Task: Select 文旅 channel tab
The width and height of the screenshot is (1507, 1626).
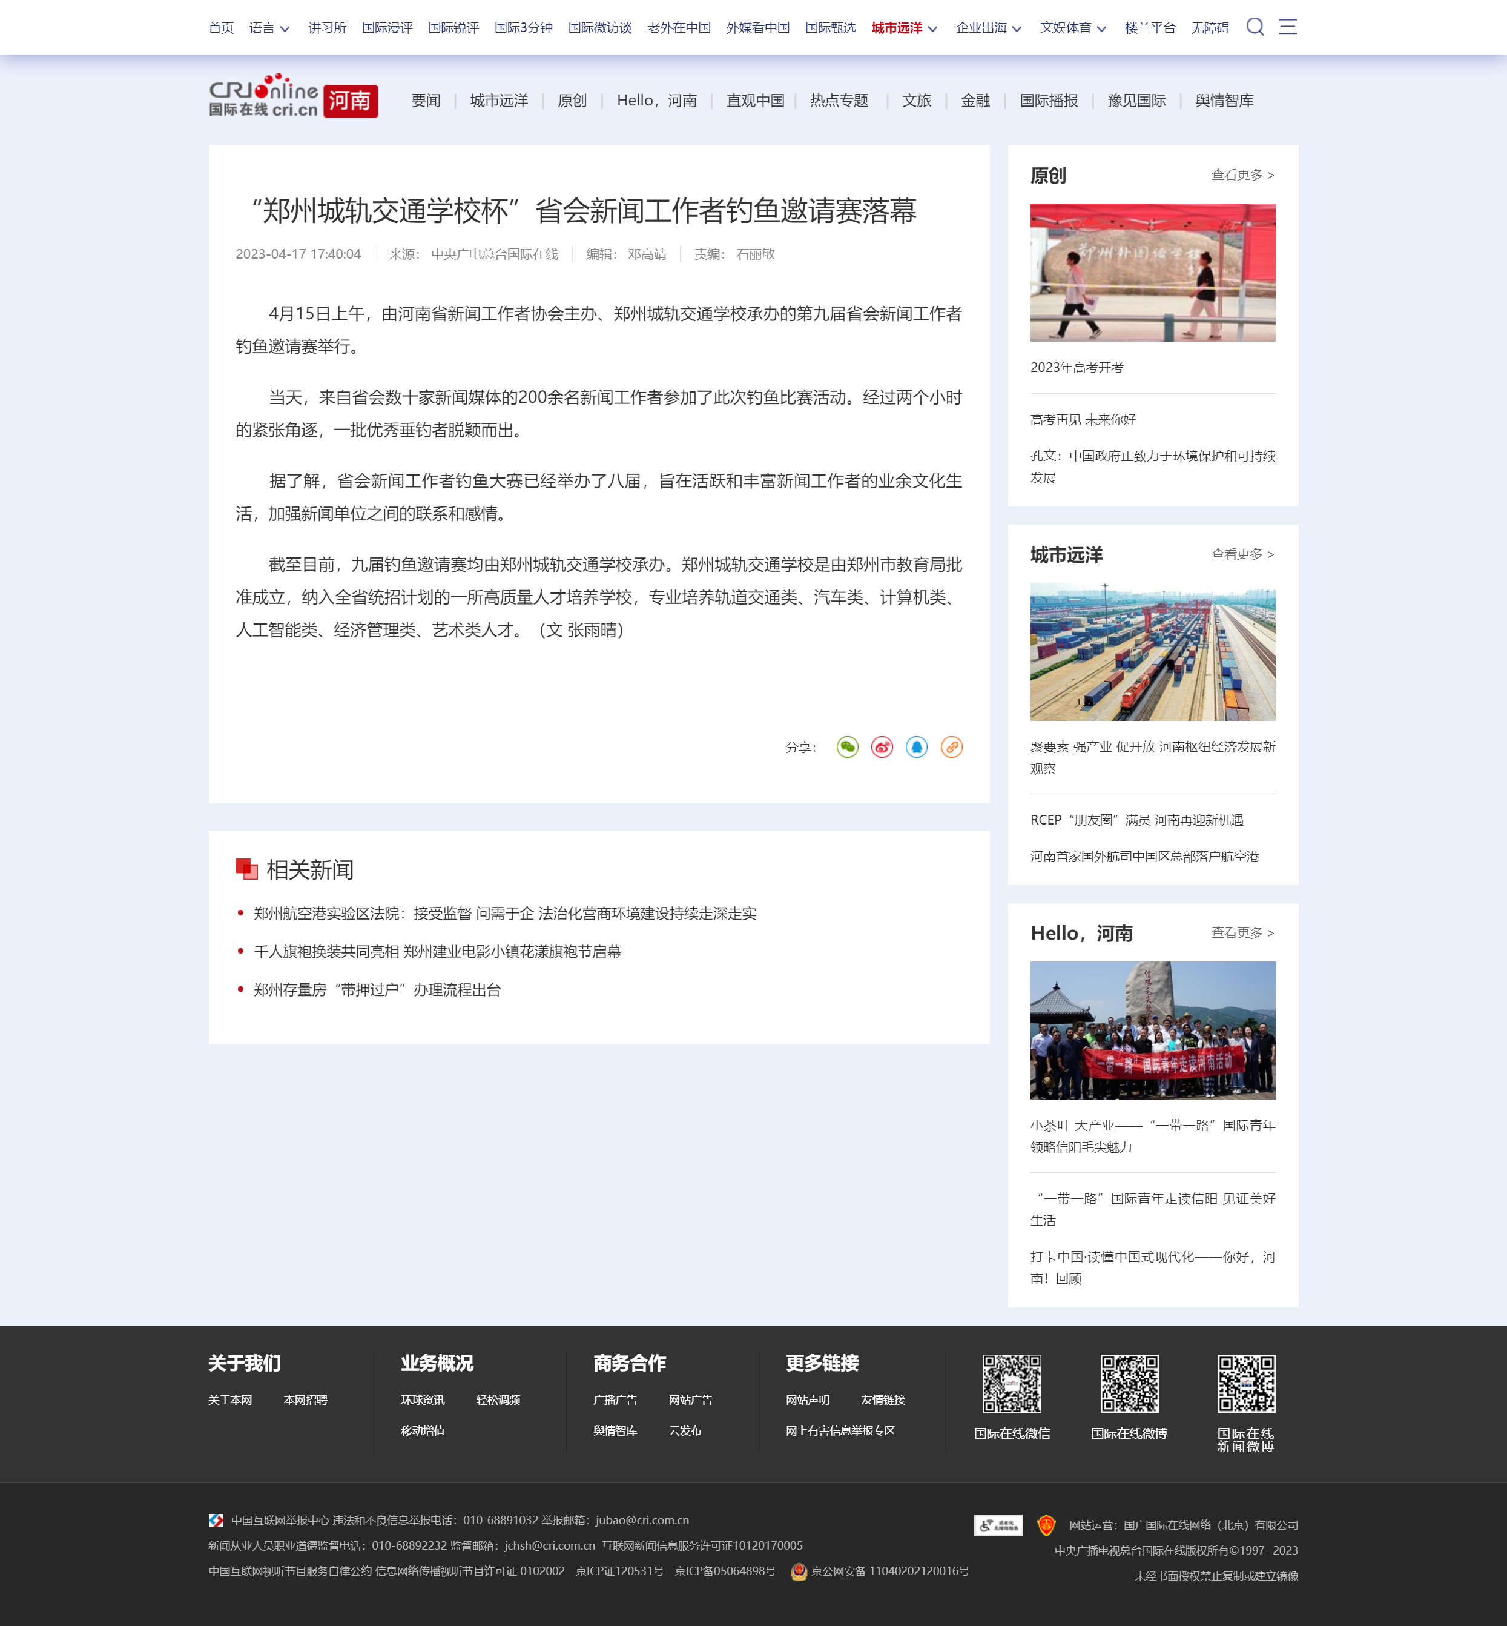Action: coord(917,101)
